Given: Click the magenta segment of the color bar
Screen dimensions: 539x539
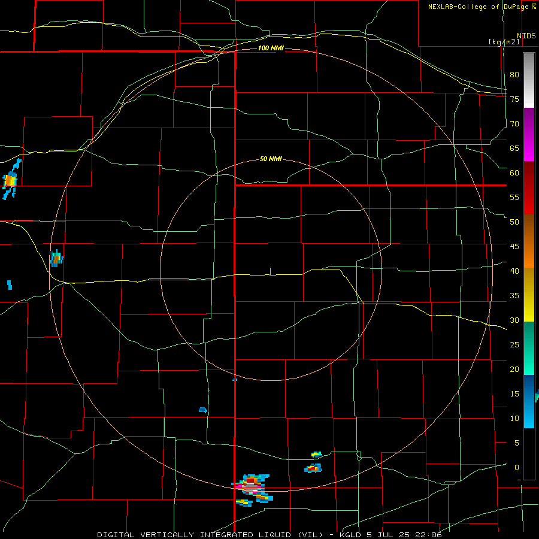Looking at the screenshot, I should point(529,135).
